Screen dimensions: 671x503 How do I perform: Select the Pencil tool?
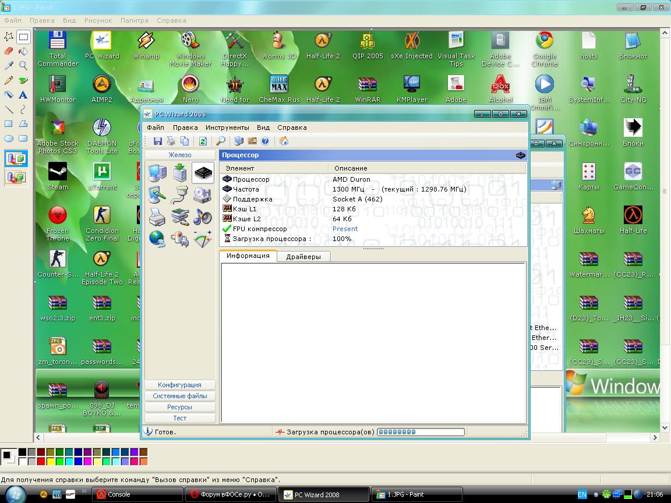(9, 80)
